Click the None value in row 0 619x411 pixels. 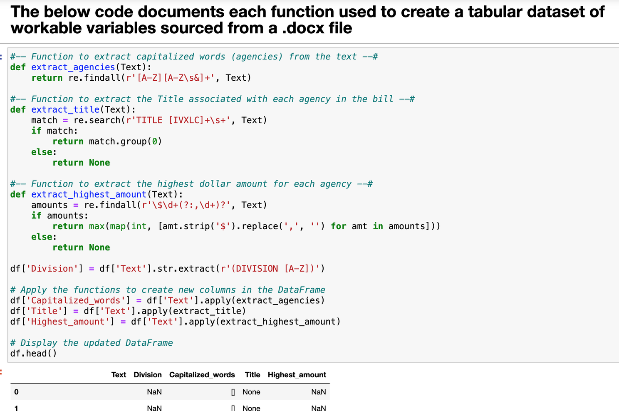pos(251,392)
